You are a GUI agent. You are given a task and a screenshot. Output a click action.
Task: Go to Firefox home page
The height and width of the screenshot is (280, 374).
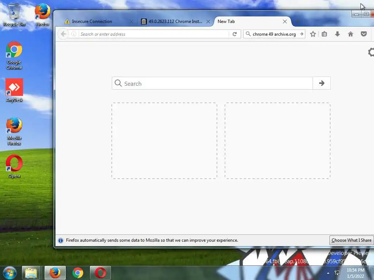(x=350, y=34)
